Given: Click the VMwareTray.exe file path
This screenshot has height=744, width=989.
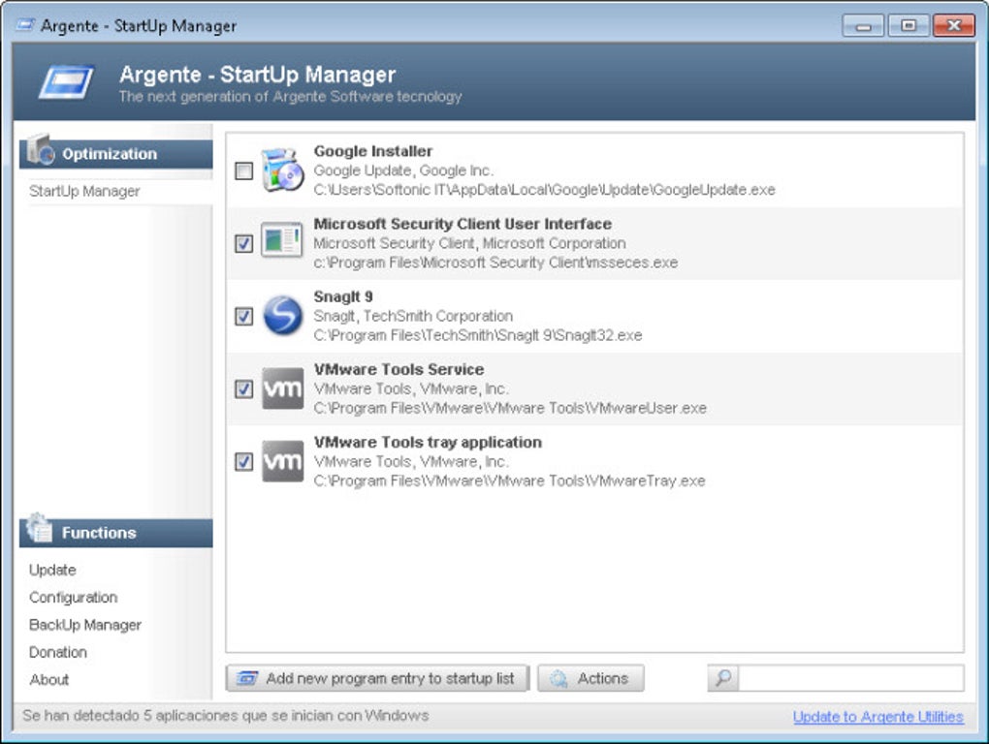Looking at the screenshot, I should pyautogui.click(x=509, y=480).
